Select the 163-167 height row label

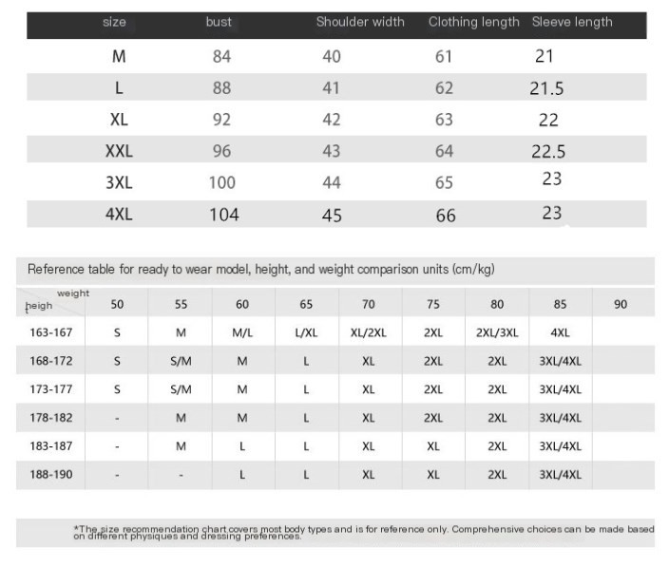(x=51, y=332)
